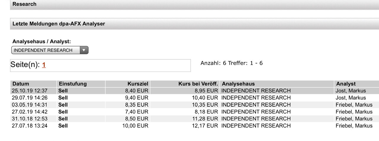This screenshot has height=141, width=379.
Task: Select the 29.07.19 14:26 report row
Action: tap(30, 98)
